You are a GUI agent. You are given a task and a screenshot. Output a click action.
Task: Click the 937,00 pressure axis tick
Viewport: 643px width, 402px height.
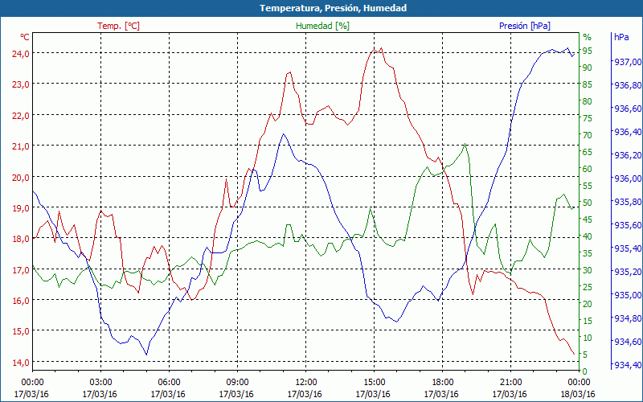pos(627,62)
